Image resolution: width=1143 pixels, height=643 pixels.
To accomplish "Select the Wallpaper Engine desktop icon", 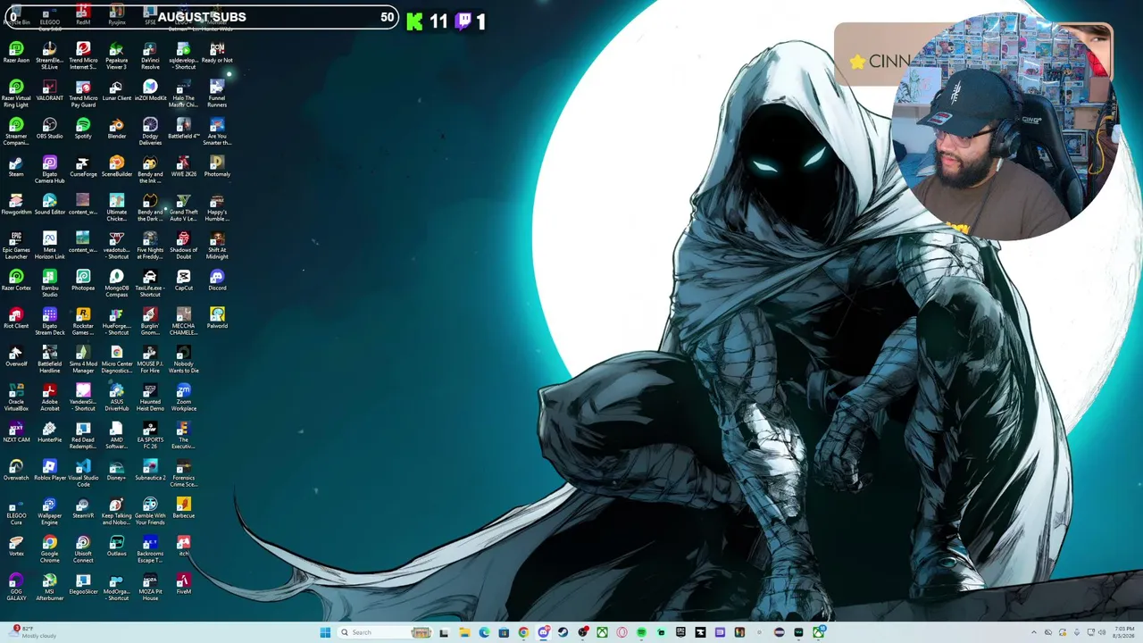I will click(49, 511).
